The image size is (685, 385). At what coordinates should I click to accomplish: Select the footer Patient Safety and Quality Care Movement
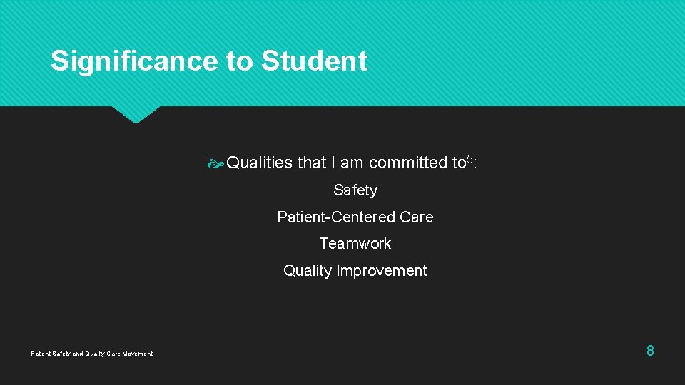91,354
